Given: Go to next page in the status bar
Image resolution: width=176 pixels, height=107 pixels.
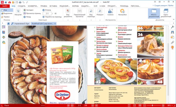Looking at the screenshot, I should 92,105.
